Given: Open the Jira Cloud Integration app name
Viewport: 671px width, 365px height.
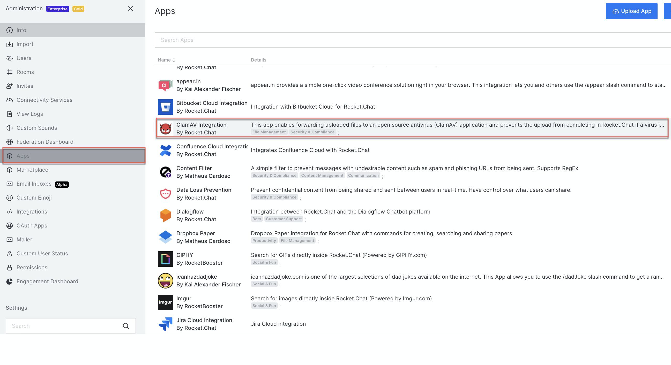Looking at the screenshot, I should [204, 321].
